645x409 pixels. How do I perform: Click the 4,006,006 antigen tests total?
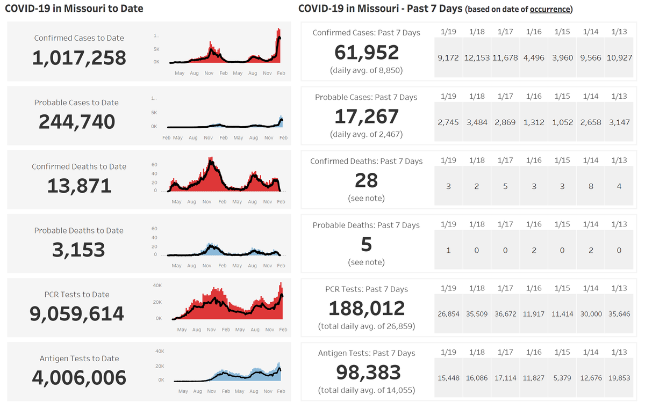click(79, 378)
